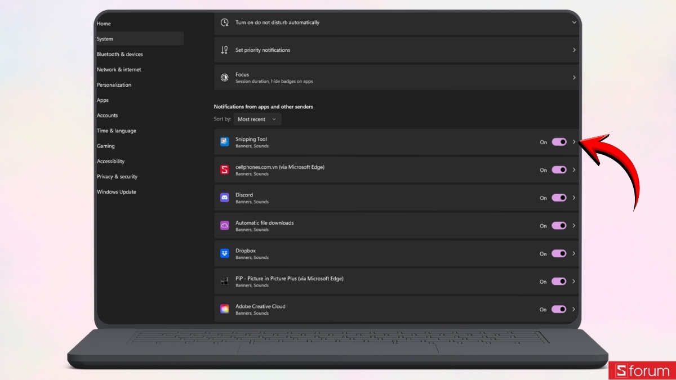Open Automatic file downloads details chevron
The image size is (676, 380).
pos(574,225)
